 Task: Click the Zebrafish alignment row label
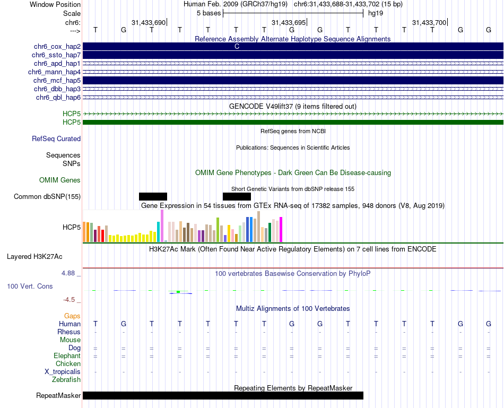click(66, 380)
